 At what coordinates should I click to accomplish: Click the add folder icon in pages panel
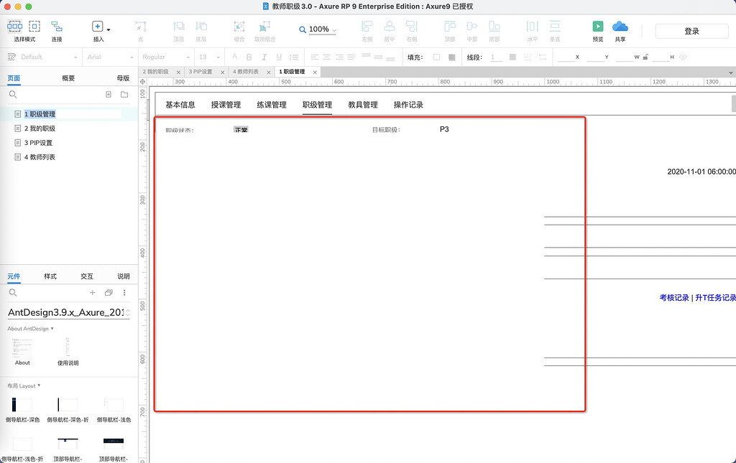(x=124, y=94)
